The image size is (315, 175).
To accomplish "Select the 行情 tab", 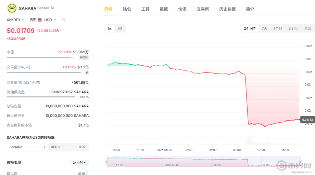I will [x=108, y=9].
